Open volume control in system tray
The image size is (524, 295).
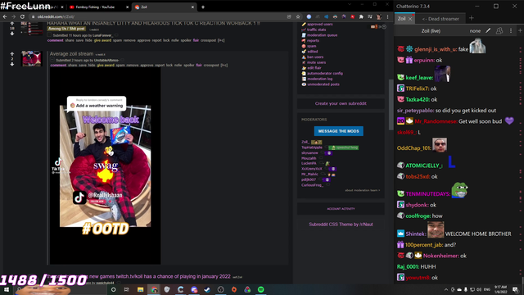coord(479,289)
